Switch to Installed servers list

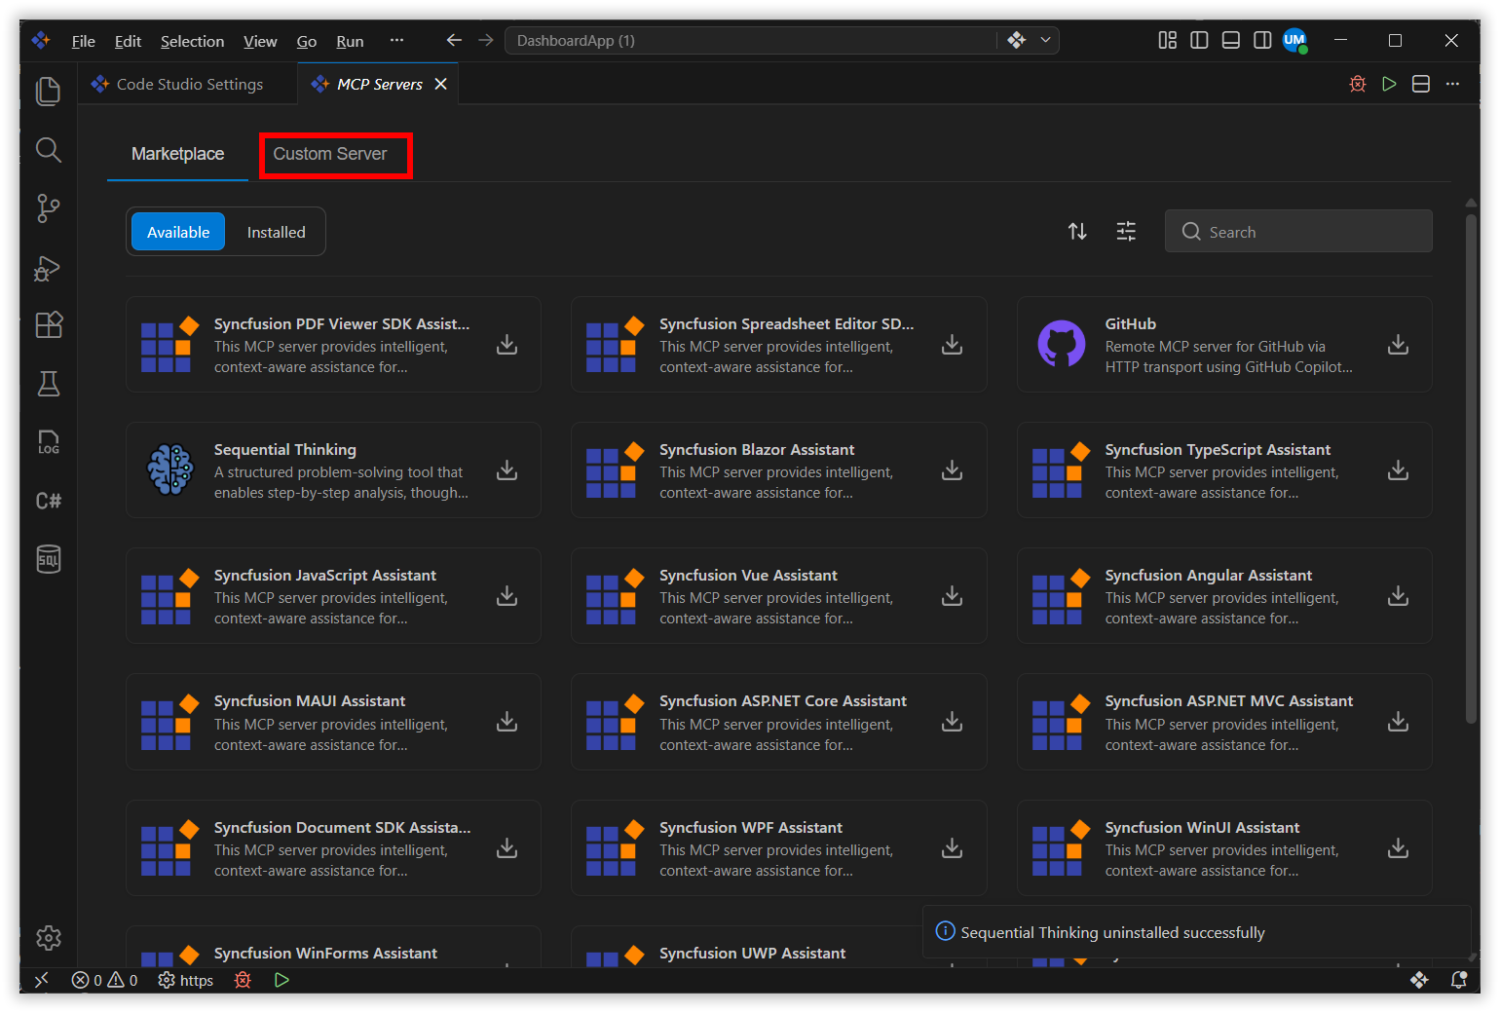pyautogui.click(x=277, y=232)
